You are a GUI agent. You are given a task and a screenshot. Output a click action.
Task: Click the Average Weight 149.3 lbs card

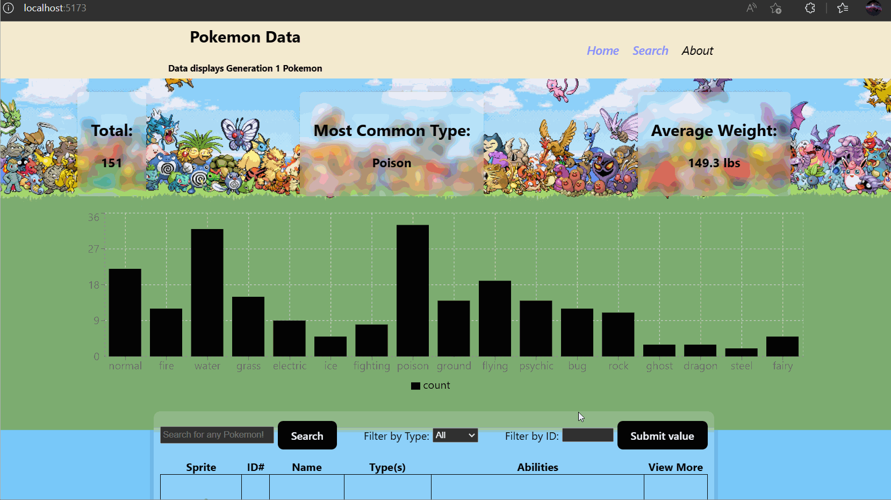(x=714, y=144)
